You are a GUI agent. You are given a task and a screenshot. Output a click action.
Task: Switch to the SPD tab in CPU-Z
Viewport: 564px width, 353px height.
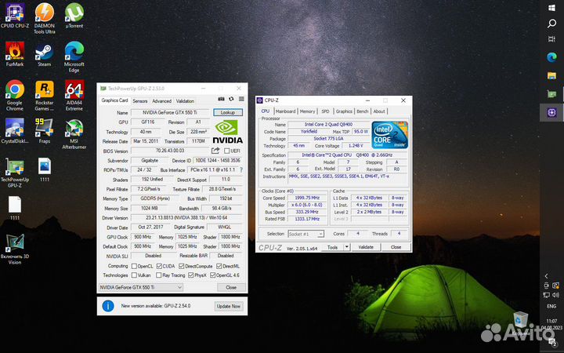coord(326,111)
